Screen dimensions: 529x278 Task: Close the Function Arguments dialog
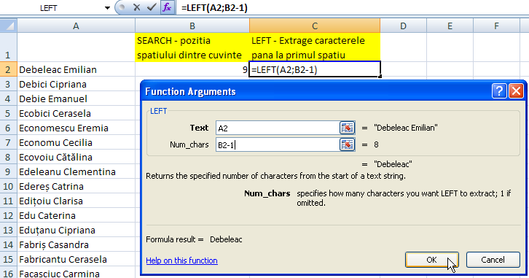516,91
